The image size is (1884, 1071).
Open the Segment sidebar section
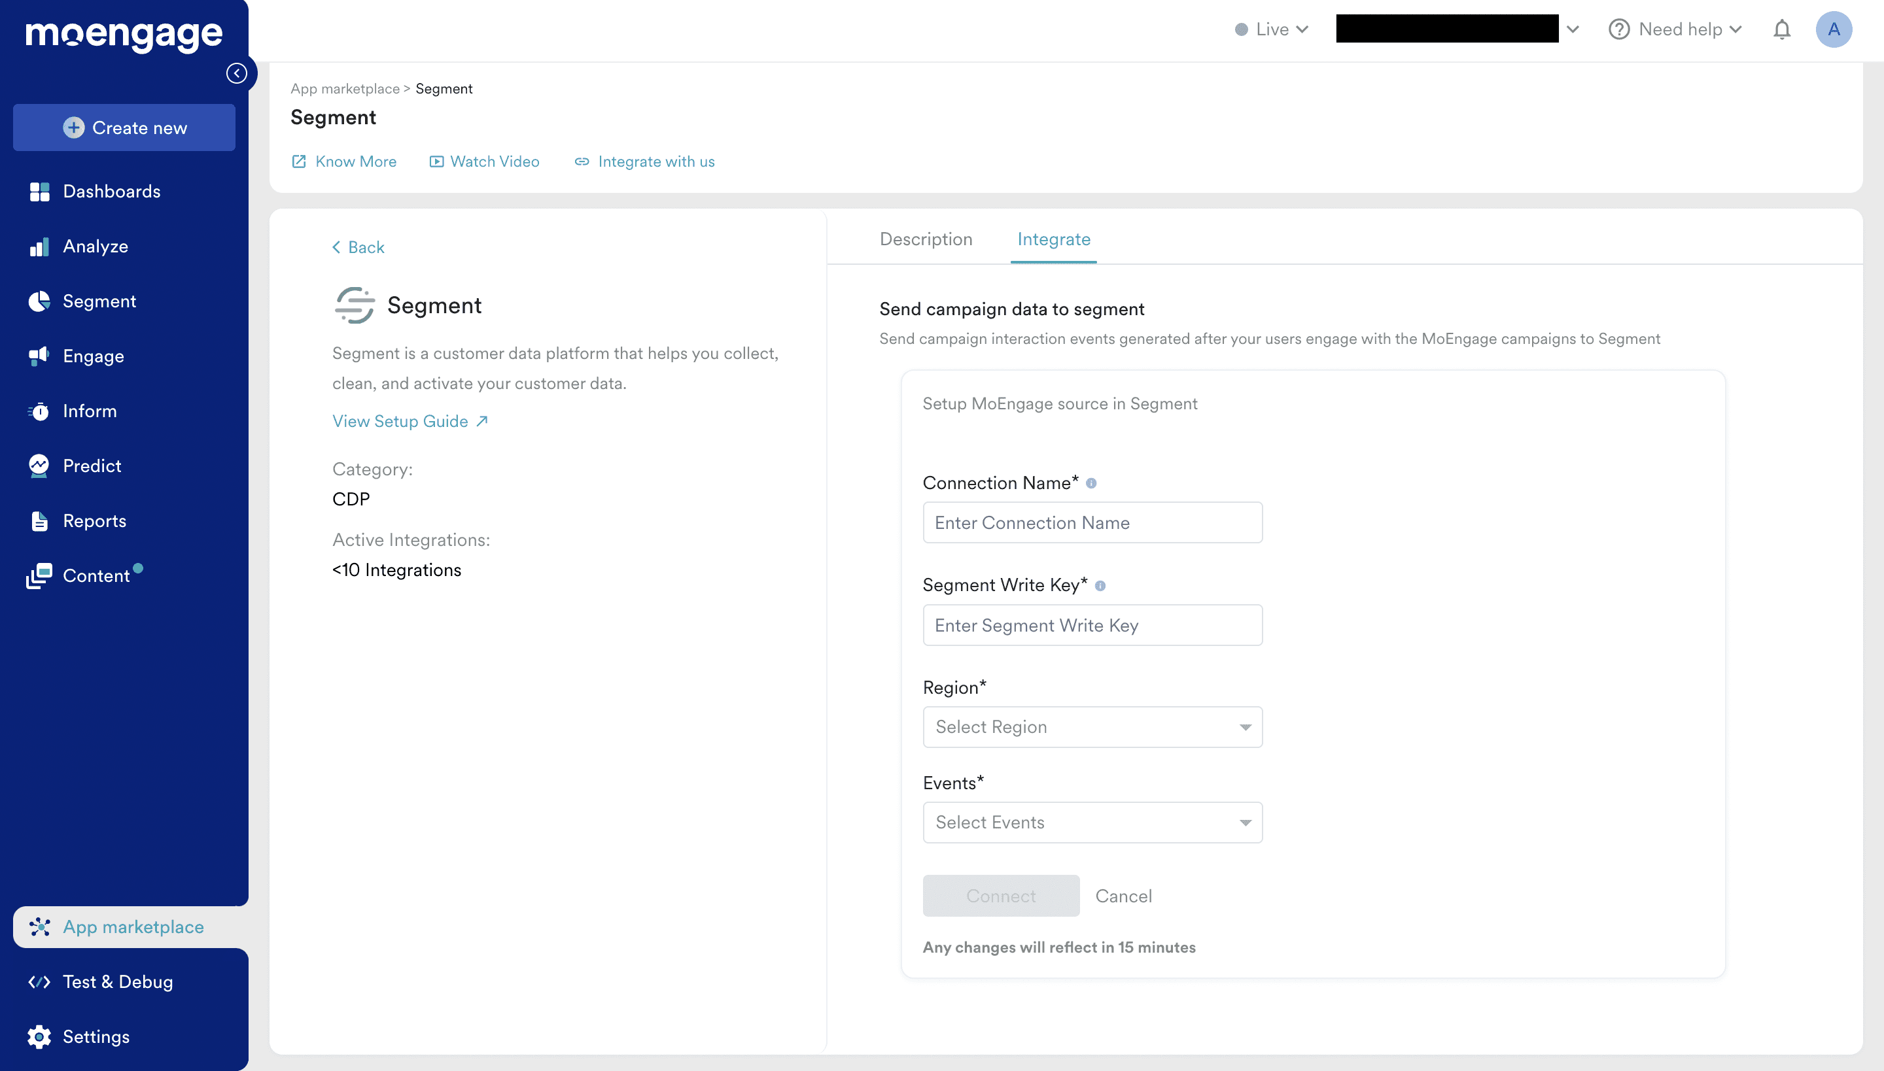(99, 301)
